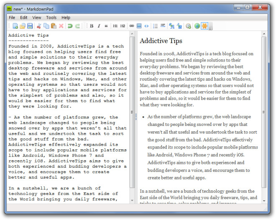Screen dimensions: 276x220
Task: Delete selection with the red X icon
Action: click(x=61, y=26)
